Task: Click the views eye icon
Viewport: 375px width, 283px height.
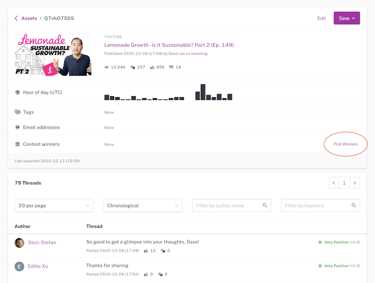Action: tap(107, 67)
